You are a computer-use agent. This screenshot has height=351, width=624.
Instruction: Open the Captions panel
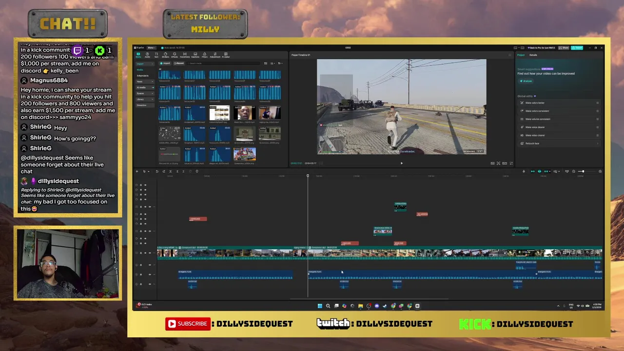pyautogui.click(x=195, y=55)
